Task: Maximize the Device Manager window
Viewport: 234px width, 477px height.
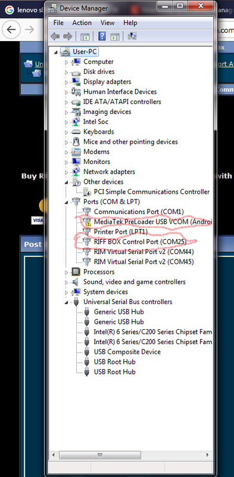Action: coord(180,5)
